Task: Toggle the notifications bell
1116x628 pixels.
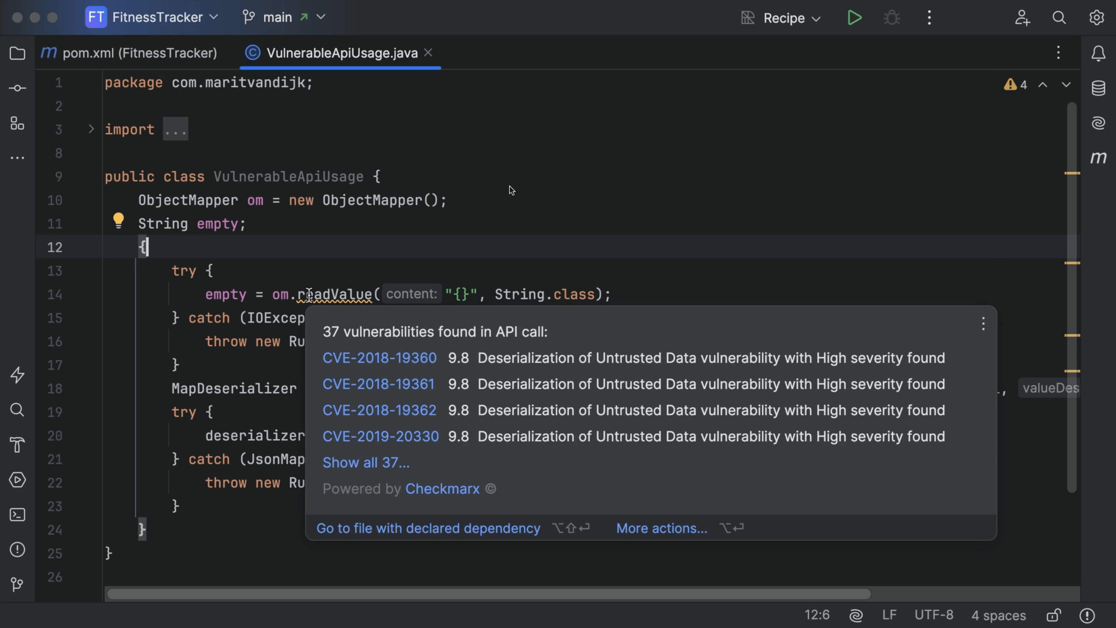Action: coord(1099,53)
